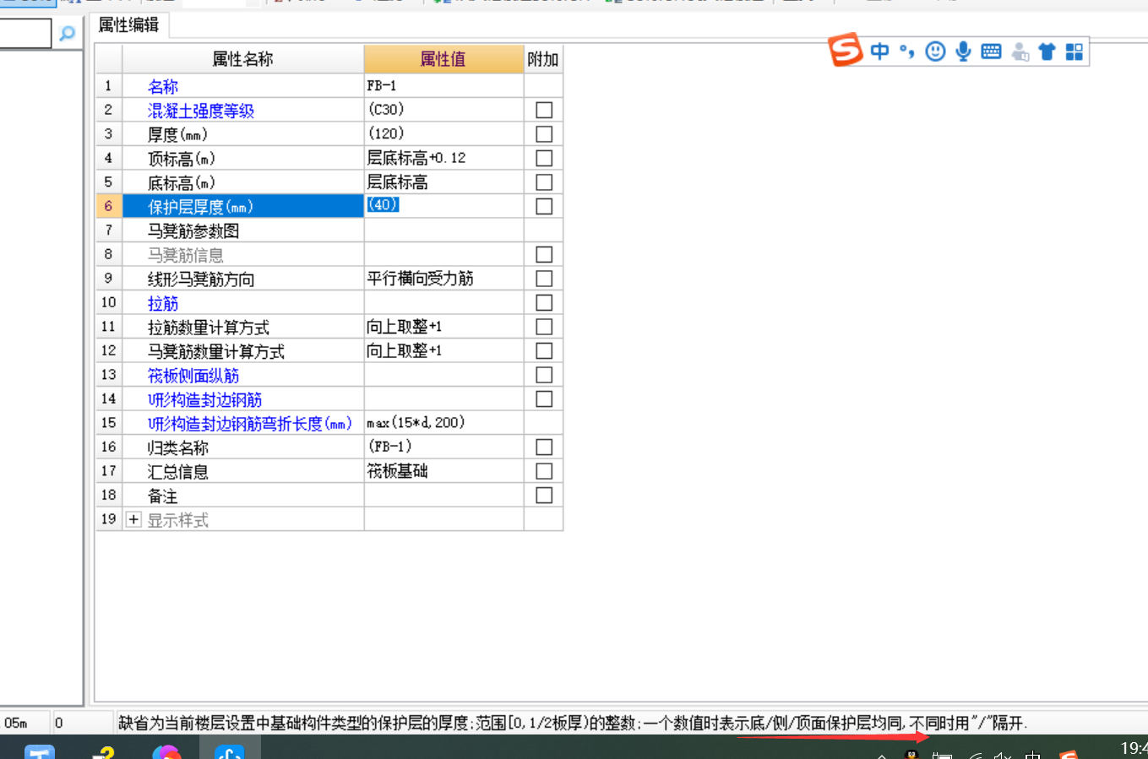Screen dimensions: 1148x759
Task: Click the 属性名称 column header
Action: [243, 59]
